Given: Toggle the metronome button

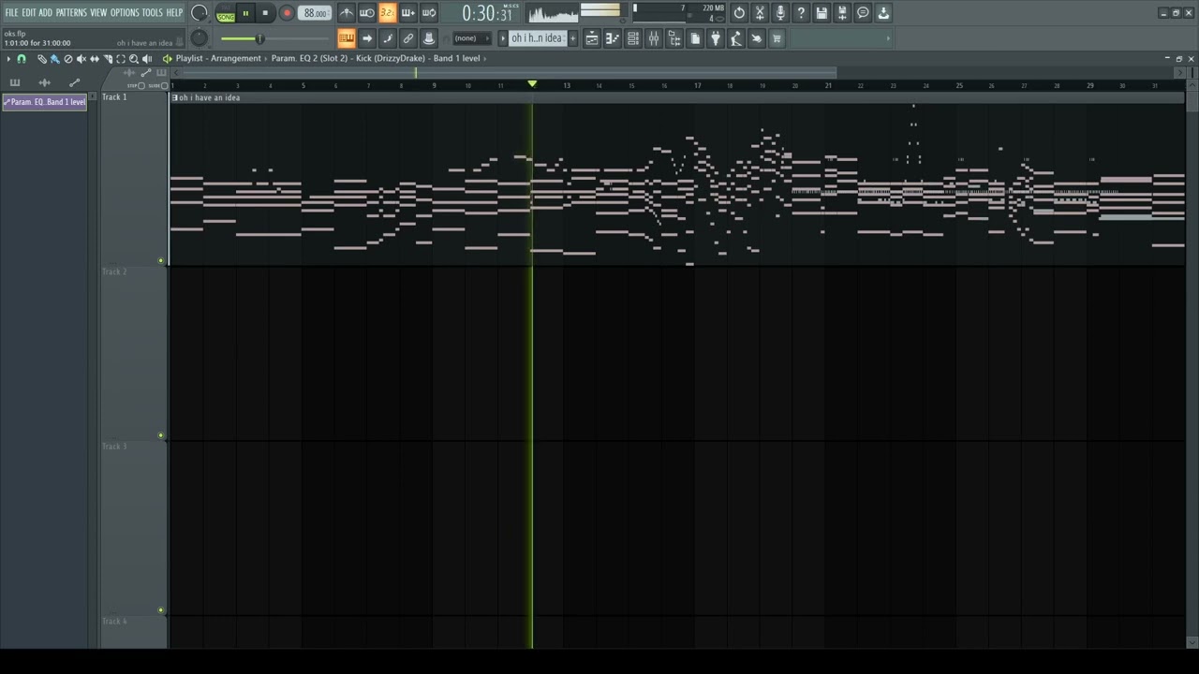Looking at the screenshot, I should click(347, 13).
